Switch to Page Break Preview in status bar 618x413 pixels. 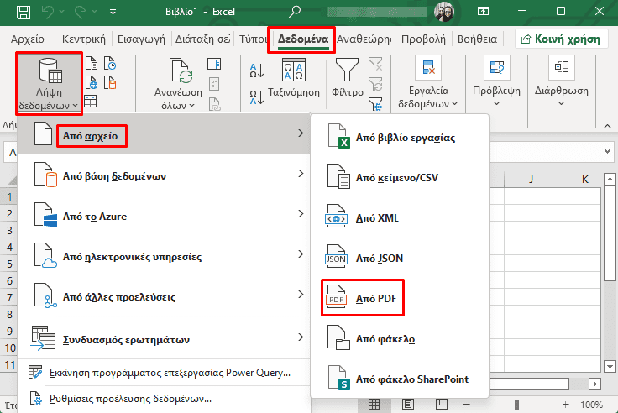442,405
